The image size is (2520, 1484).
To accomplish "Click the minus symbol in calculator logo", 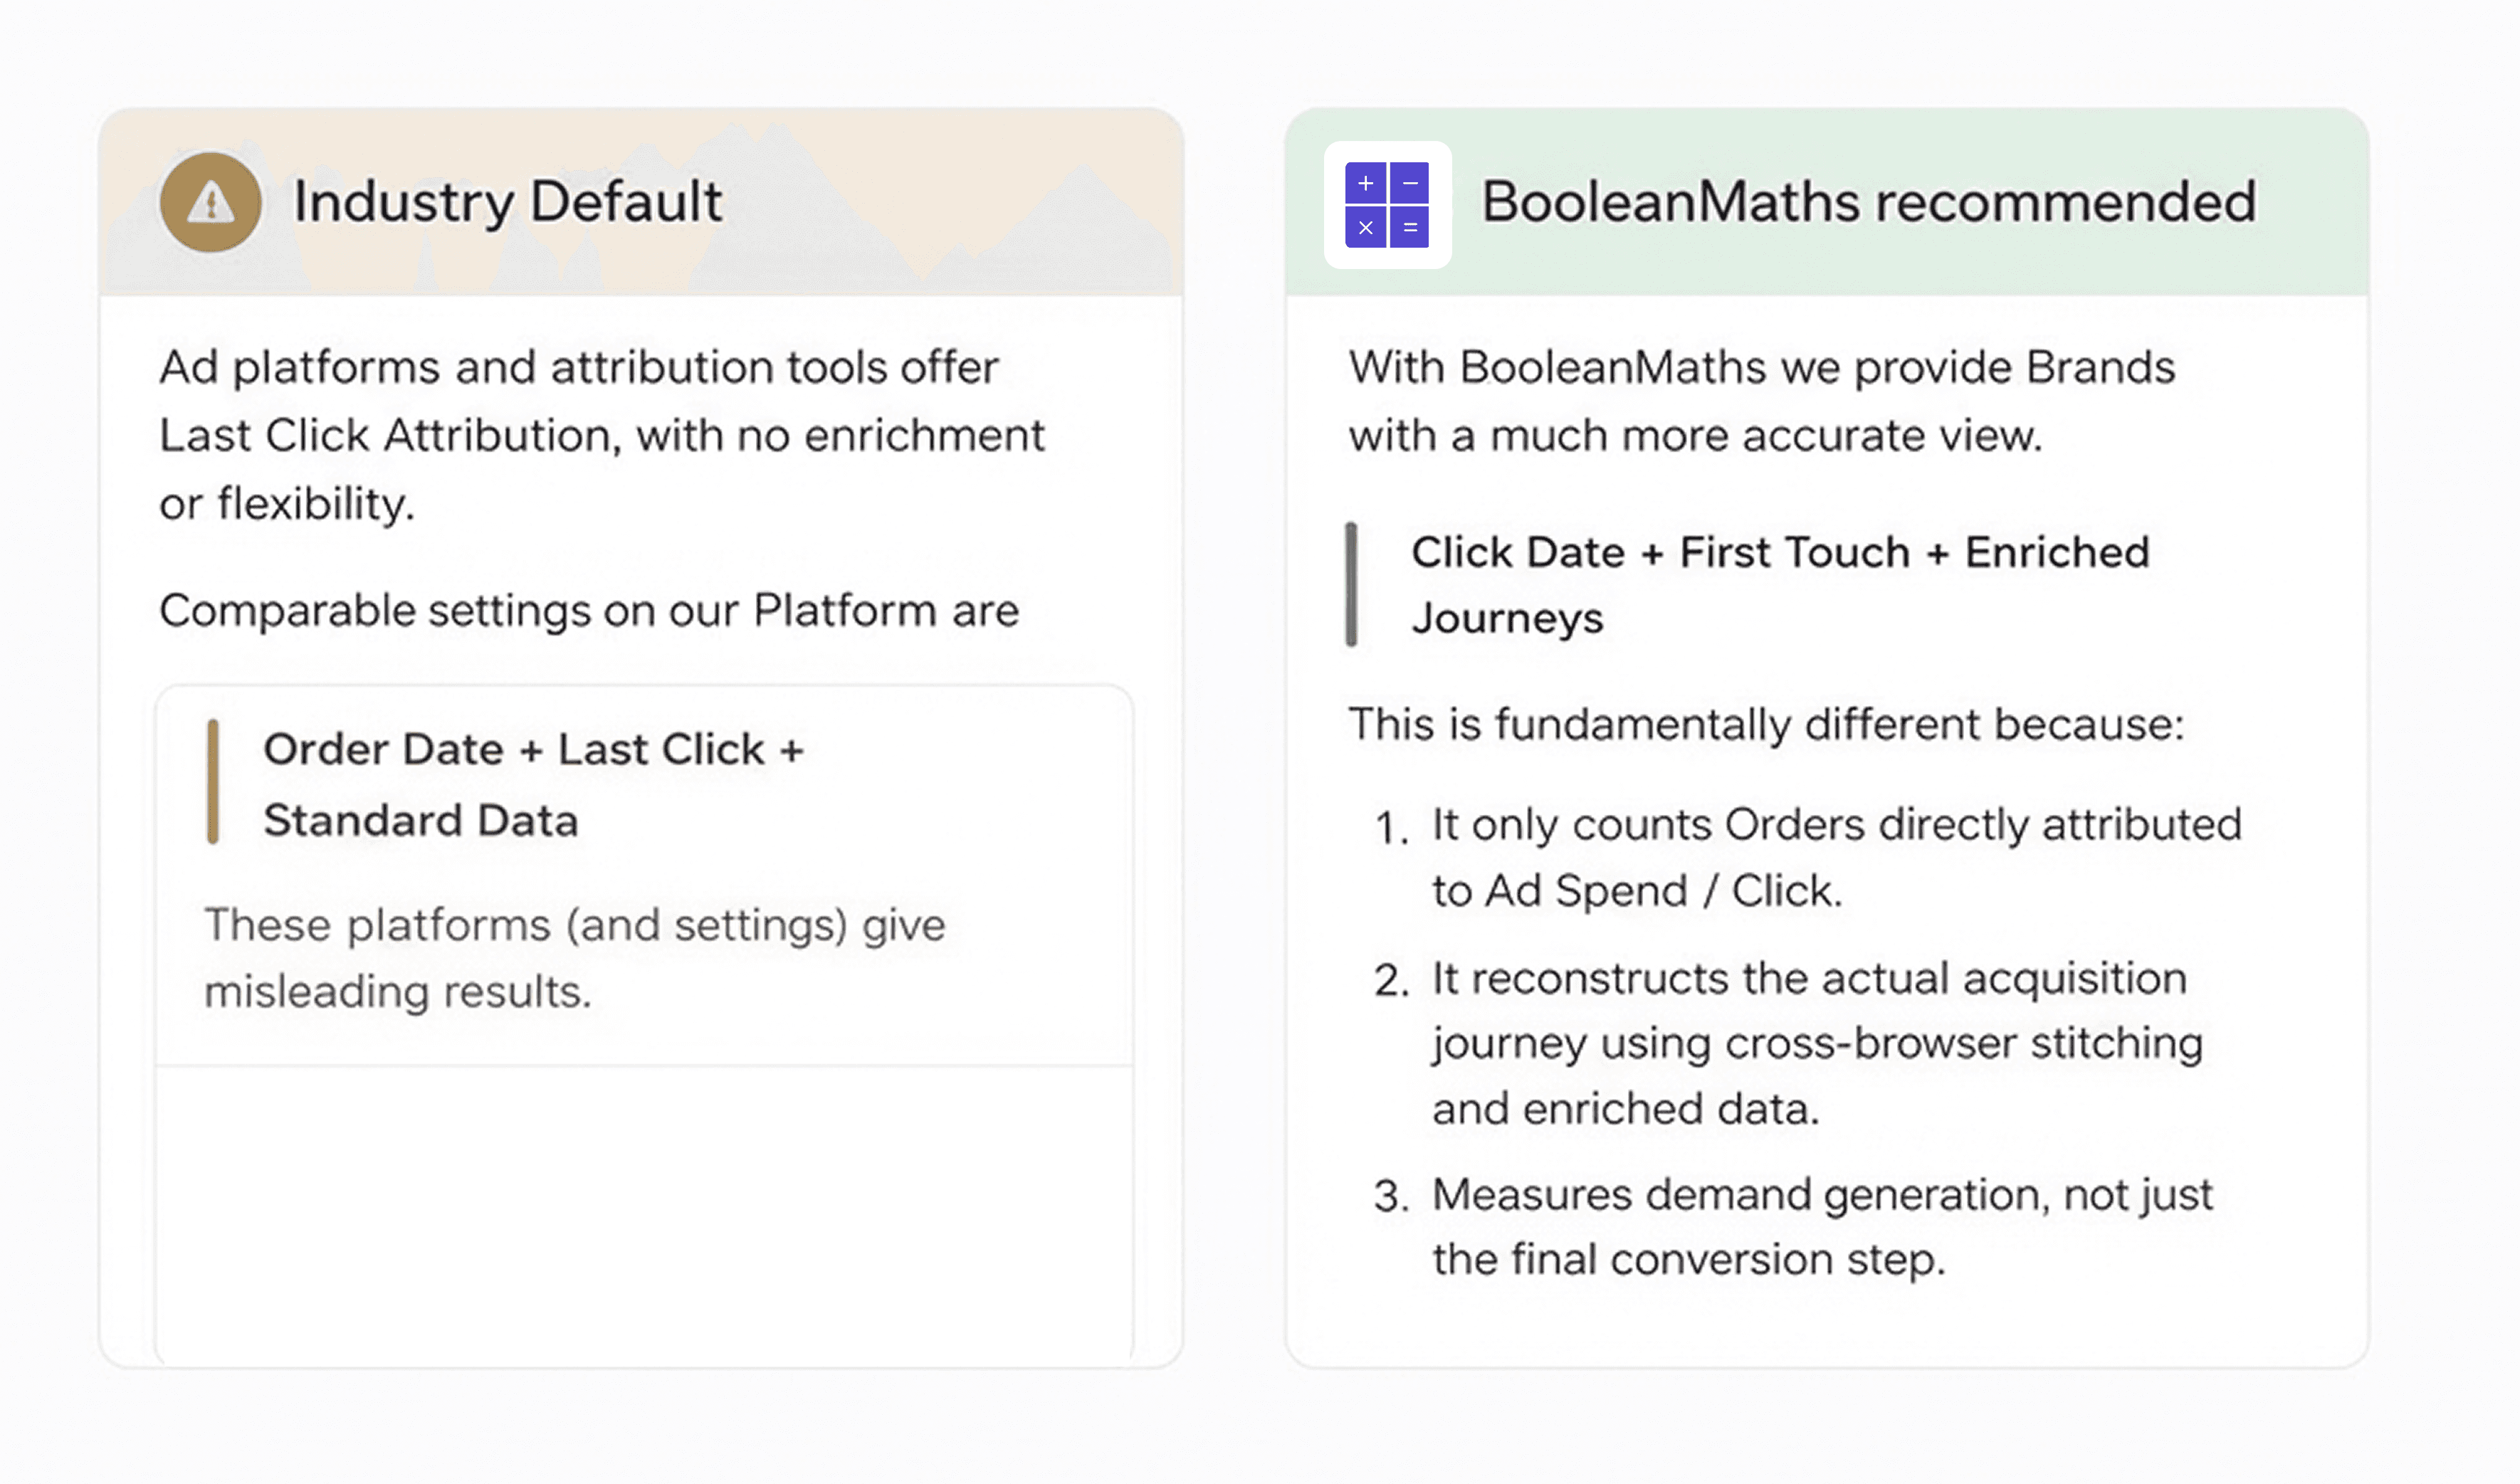I will pyautogui.click(x=1410, y=183).
